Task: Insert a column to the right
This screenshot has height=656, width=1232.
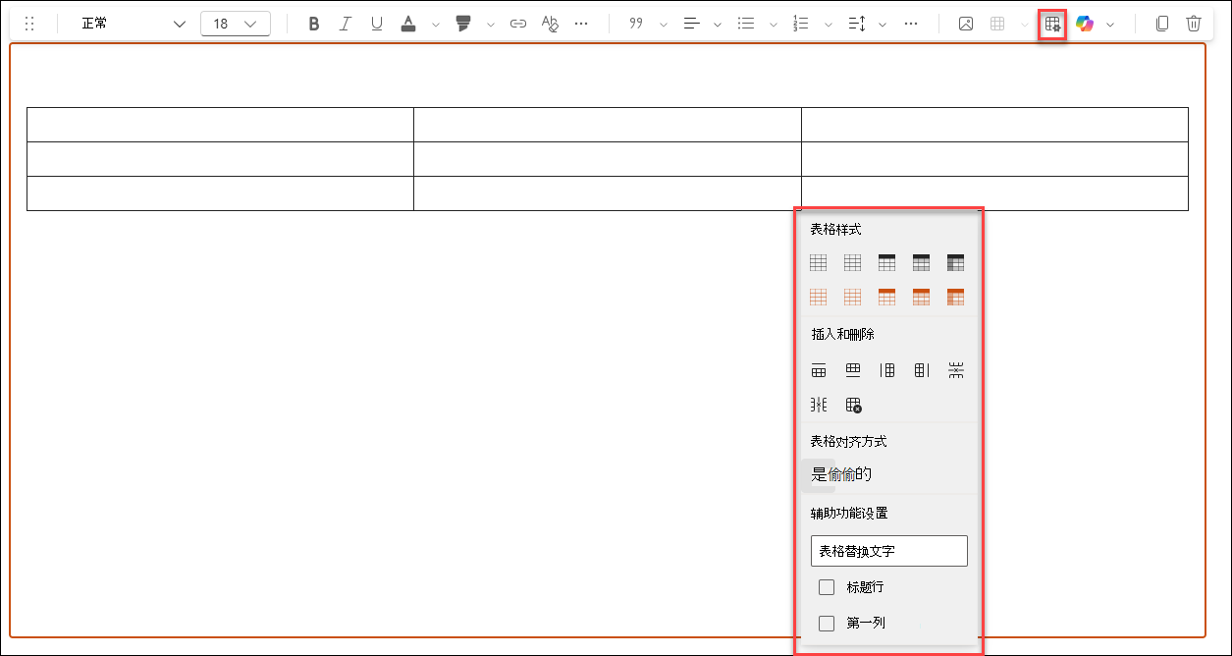Action: [921, 370]
